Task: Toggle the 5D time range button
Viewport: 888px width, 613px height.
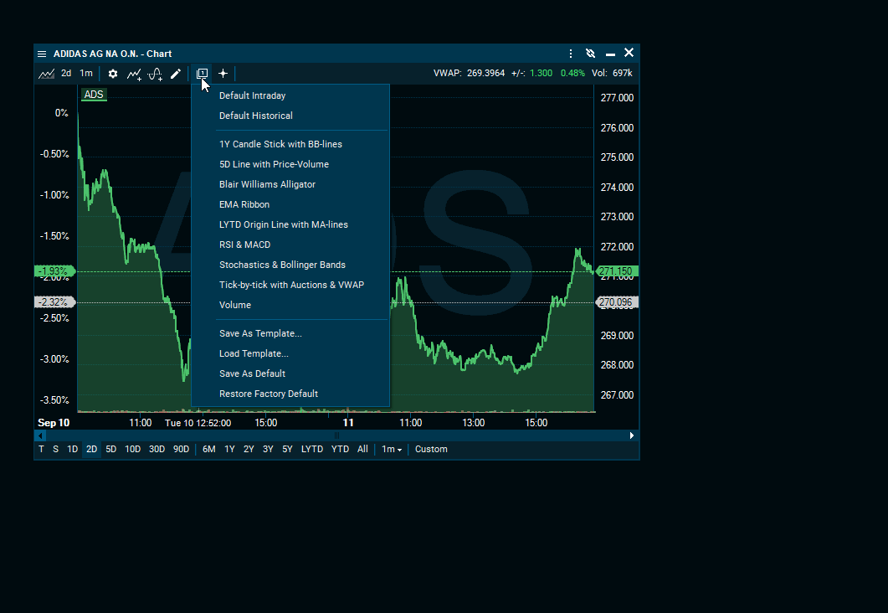Action: 110,450
